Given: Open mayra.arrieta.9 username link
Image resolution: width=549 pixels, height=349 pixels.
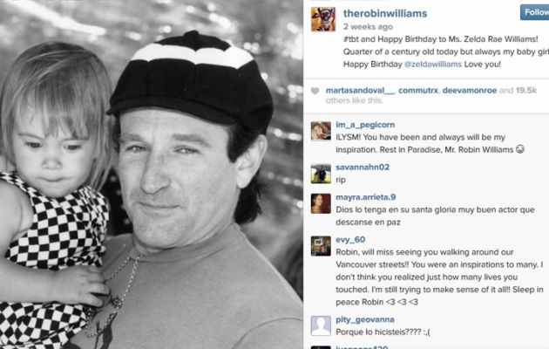Looking at the screenshot, I should coord(365,197).
